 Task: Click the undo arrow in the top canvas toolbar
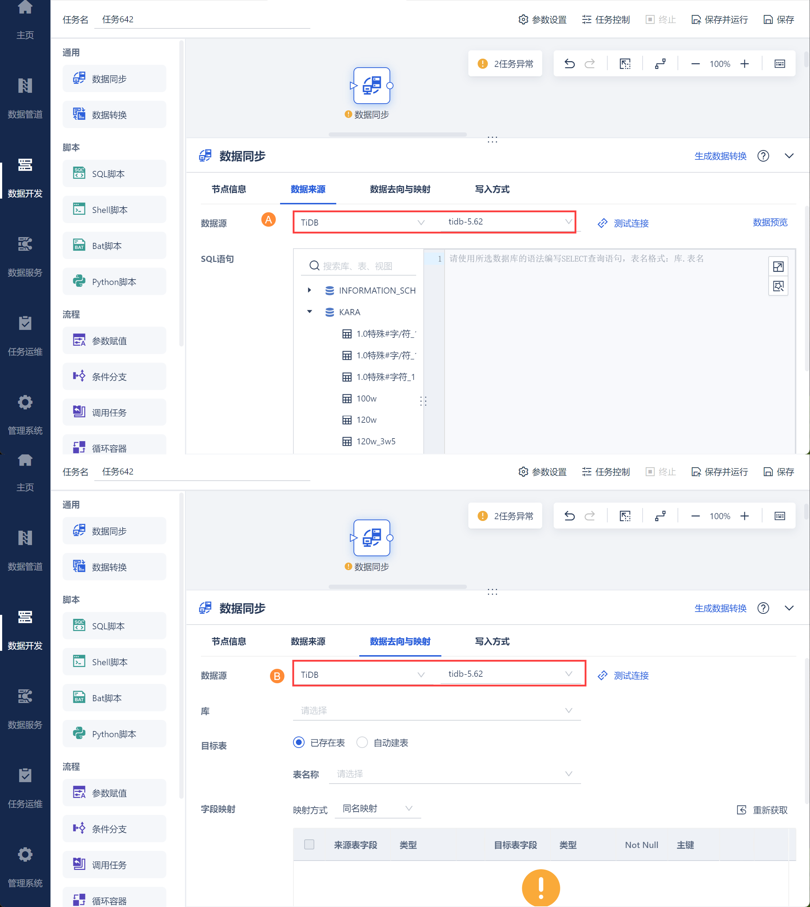coord(569,64)
